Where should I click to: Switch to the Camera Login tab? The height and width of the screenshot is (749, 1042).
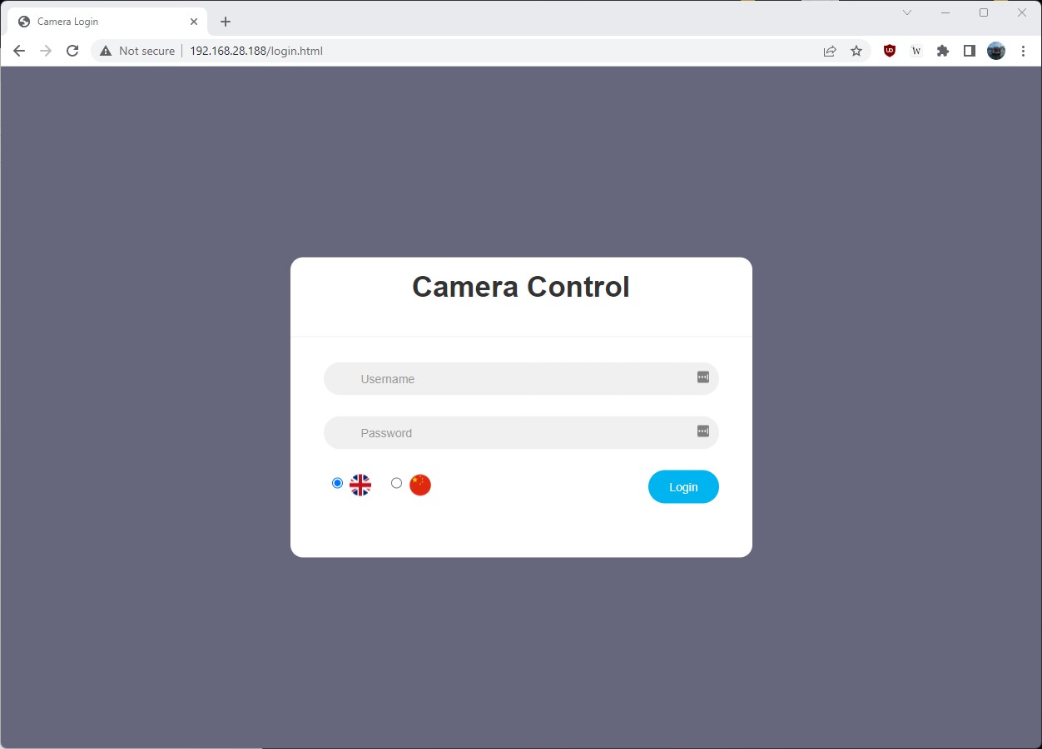pyautogui.click(x=100, y=22)
